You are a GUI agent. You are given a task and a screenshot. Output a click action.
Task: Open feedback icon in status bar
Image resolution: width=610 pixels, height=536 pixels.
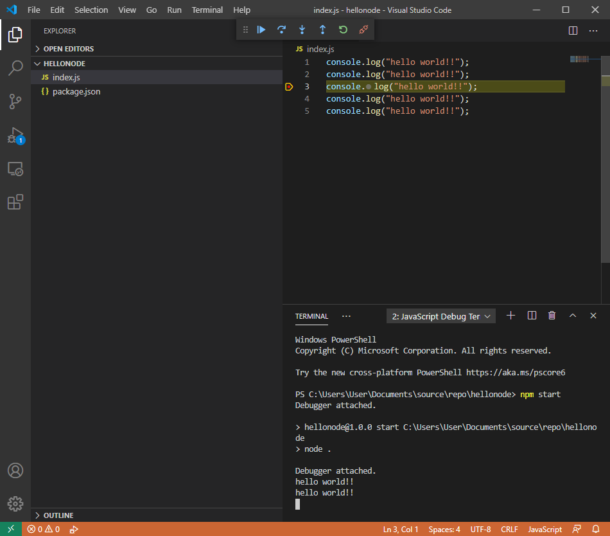[x=577, y=529]
